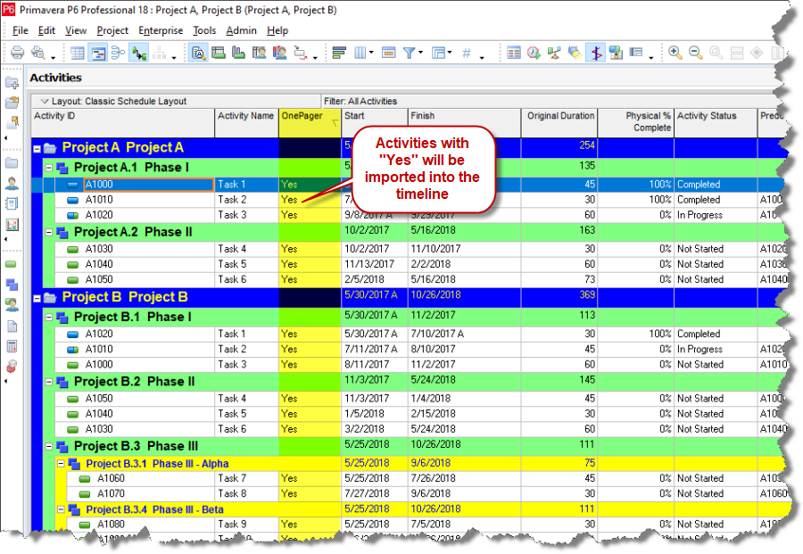Sort by the Start column header
Viewport: 803px width, 554px height.
[375, 122]
